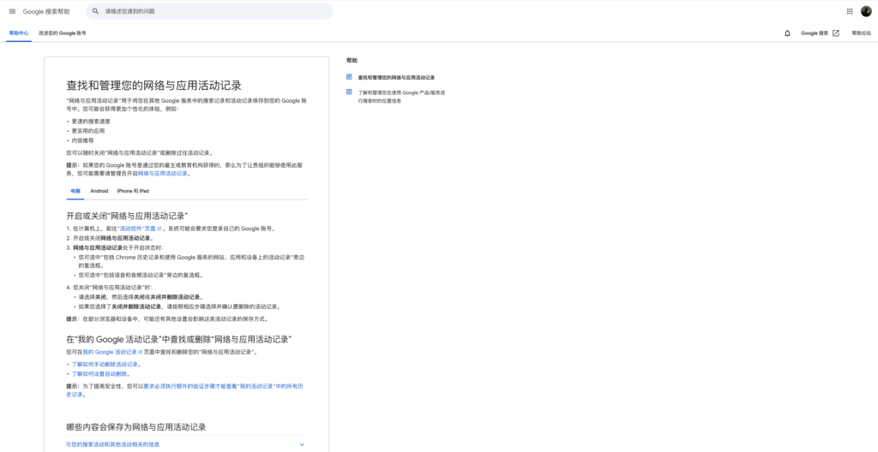Select the Android platform tab
Image resolution: width=878 pixels, height=452 pixels.
click(99, 191)
